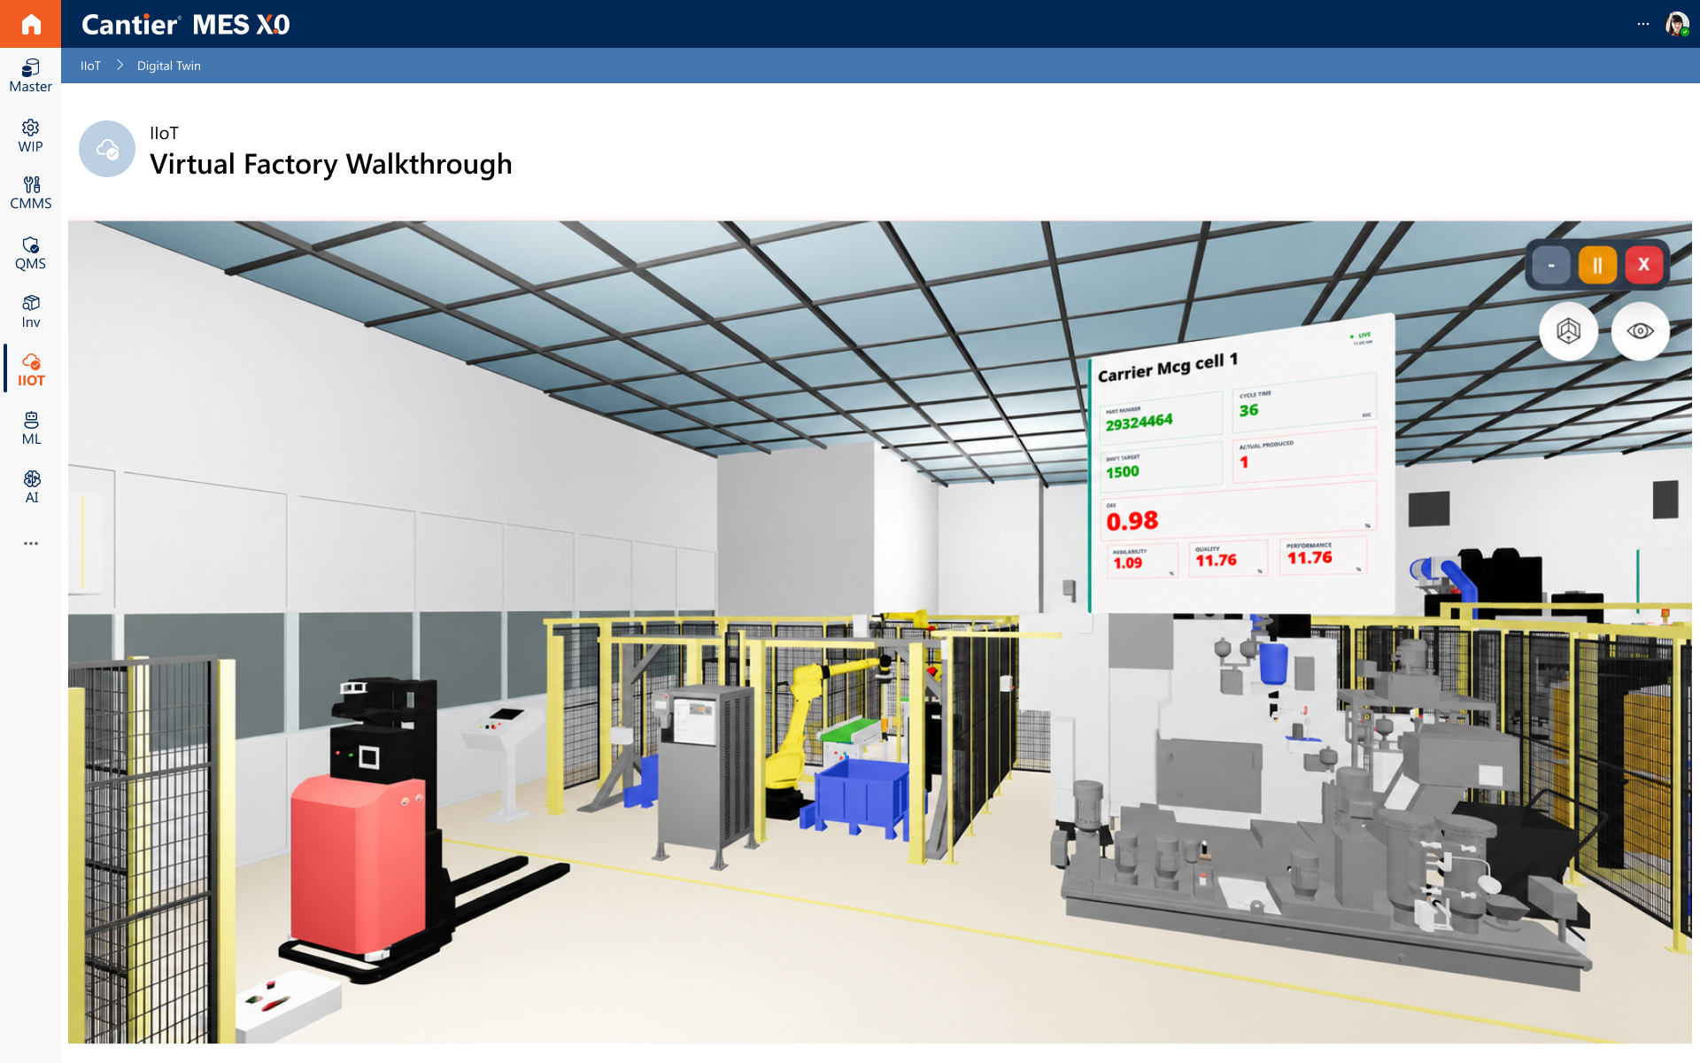The width and height of the screenshot is (1700, 1063).
Task: Click the cycle time value 36
Action: click(1248, 410)
